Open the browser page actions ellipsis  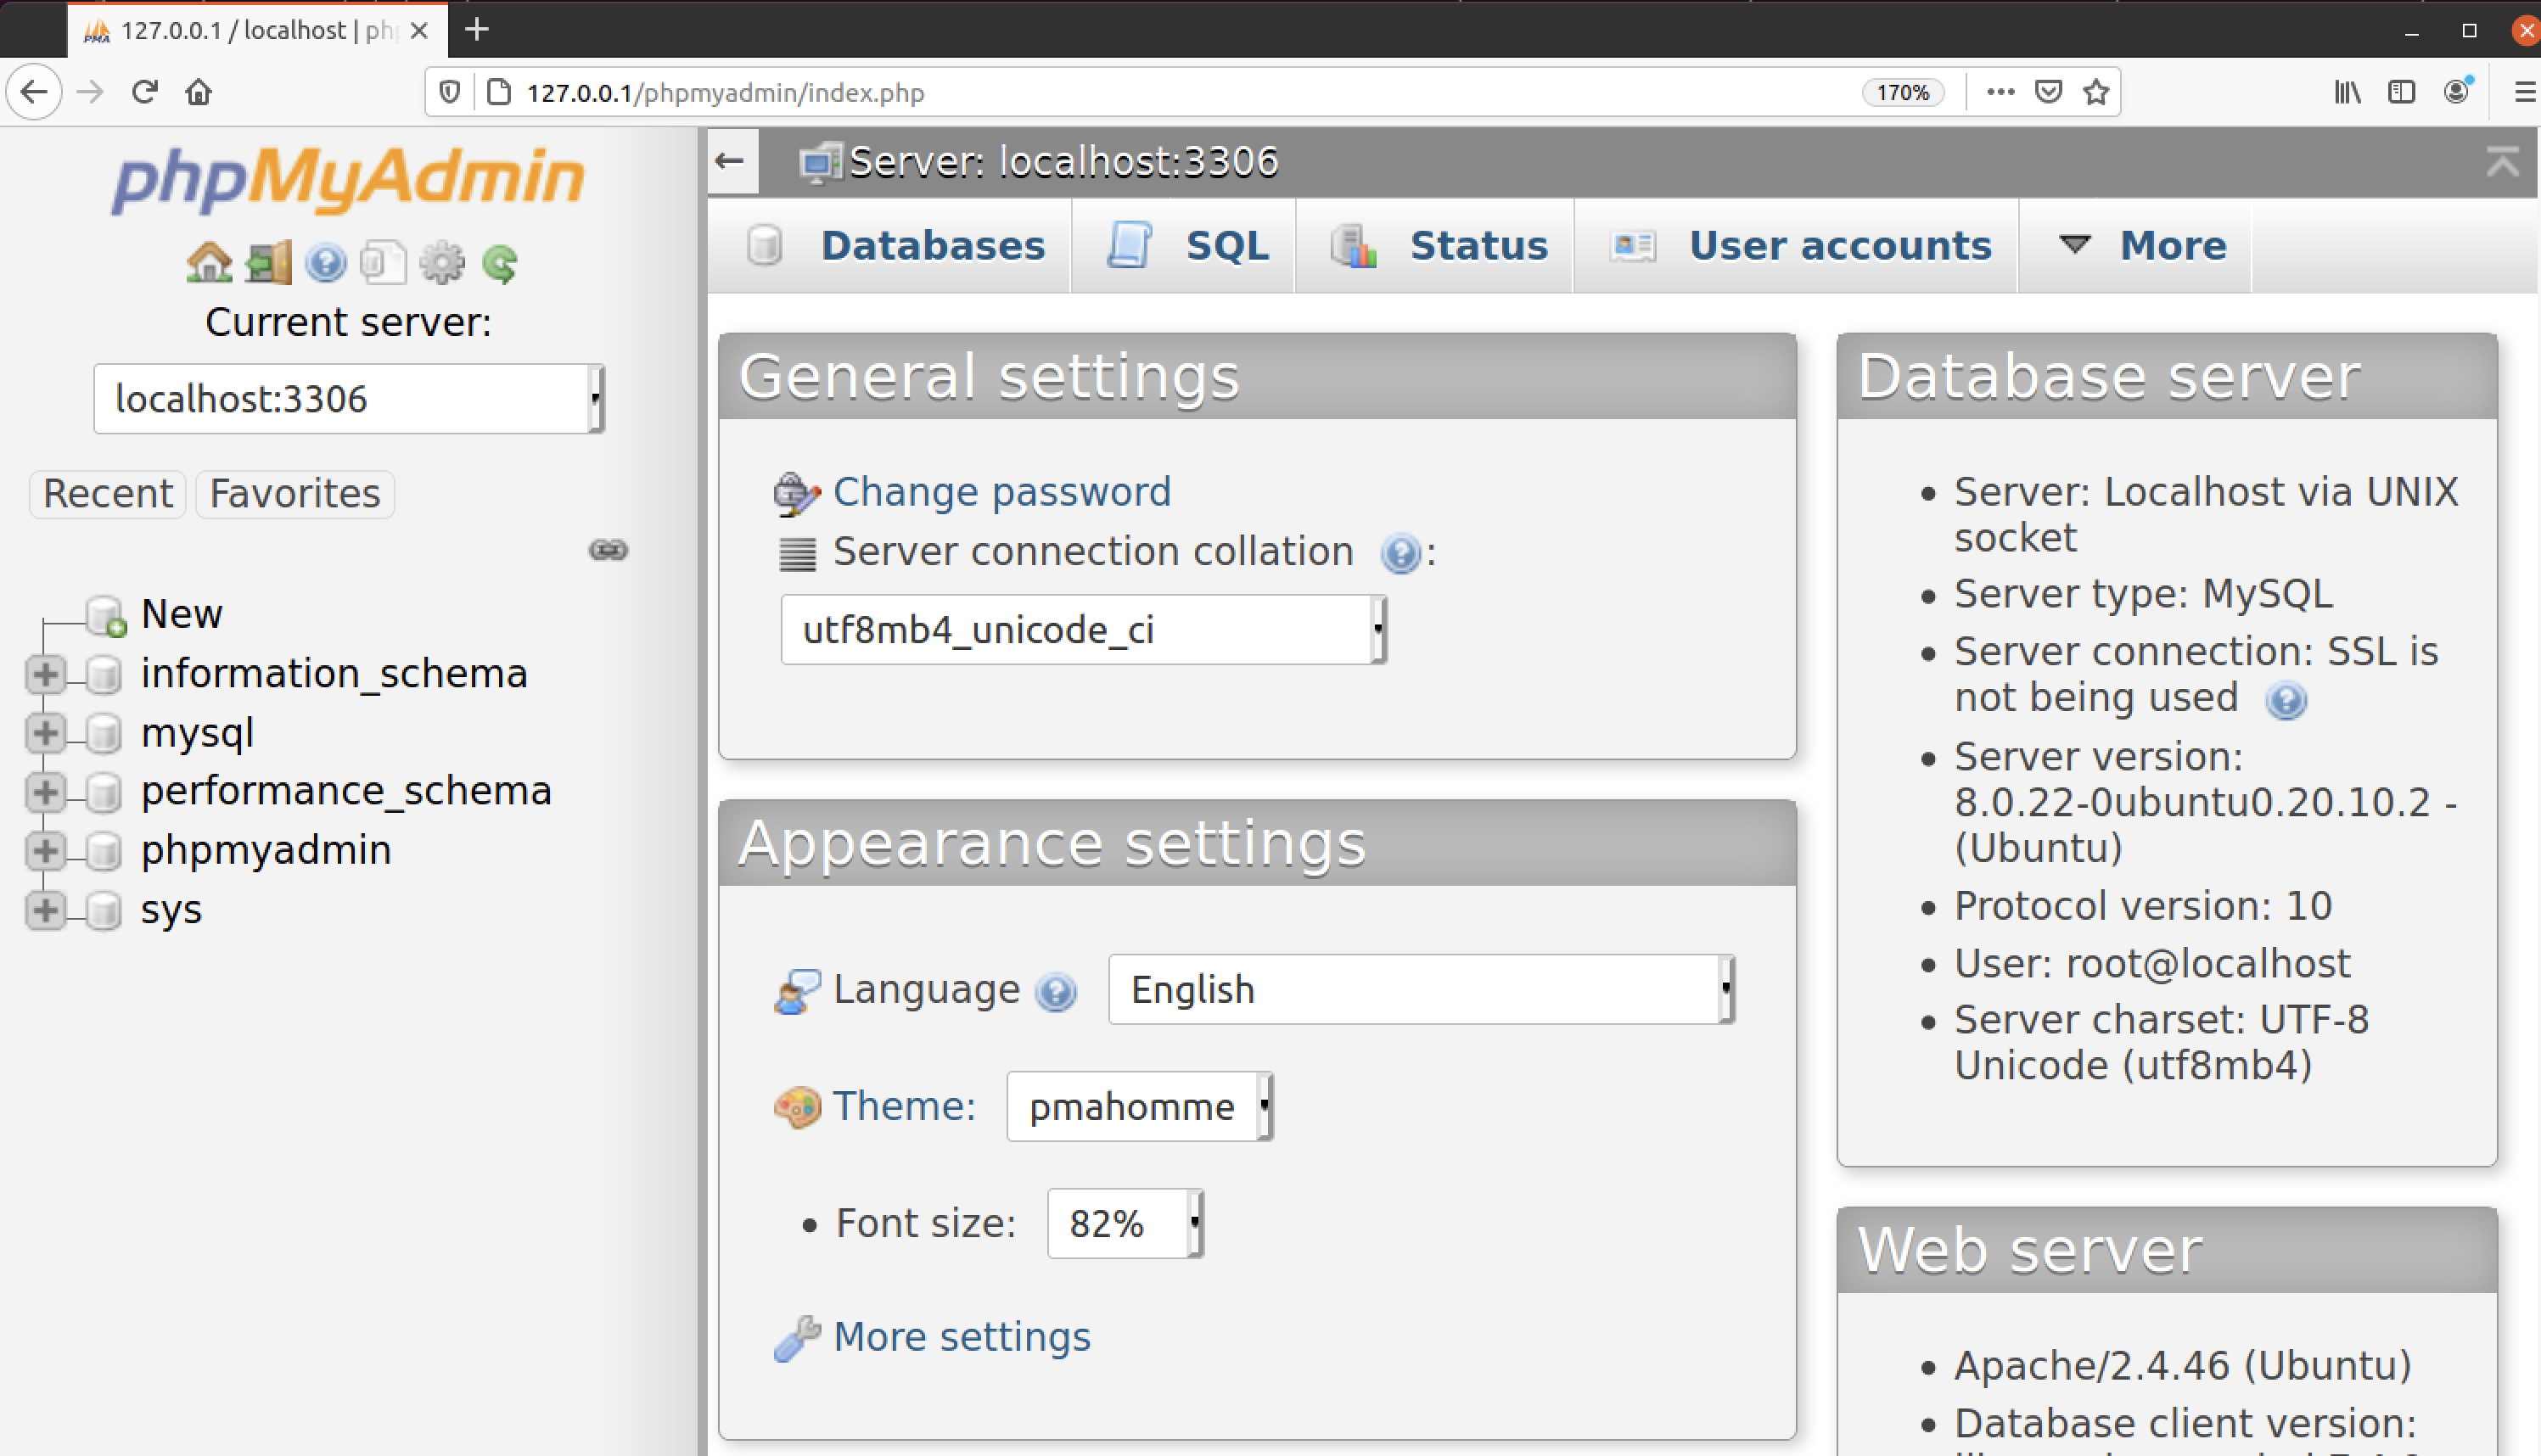pos(2000,92)
